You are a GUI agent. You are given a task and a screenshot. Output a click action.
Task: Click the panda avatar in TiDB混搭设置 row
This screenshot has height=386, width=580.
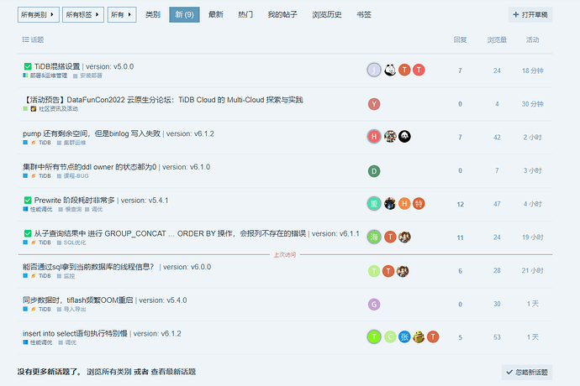(x=390, y=70)
